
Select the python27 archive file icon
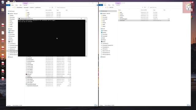pyautogui.click(x=26, y=74)
